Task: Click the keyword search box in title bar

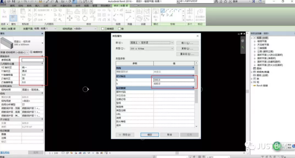Action: click(196, 2)
